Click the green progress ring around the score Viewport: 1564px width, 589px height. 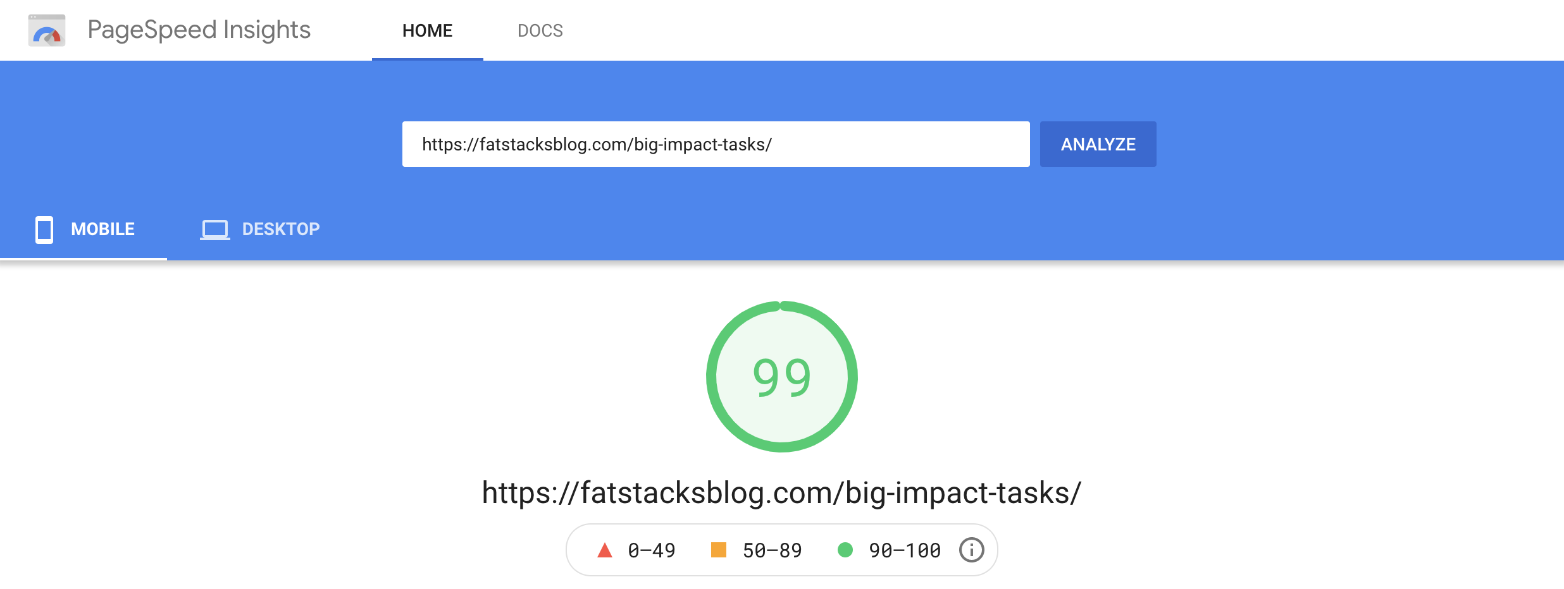[711, 377]
